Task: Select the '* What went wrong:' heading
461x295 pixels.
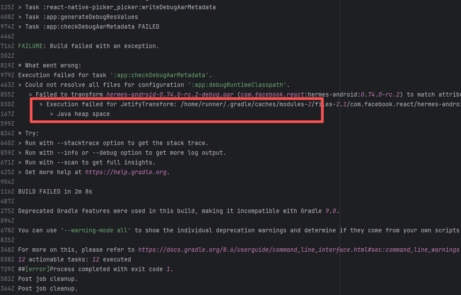Action: click(x=50, y=65)
